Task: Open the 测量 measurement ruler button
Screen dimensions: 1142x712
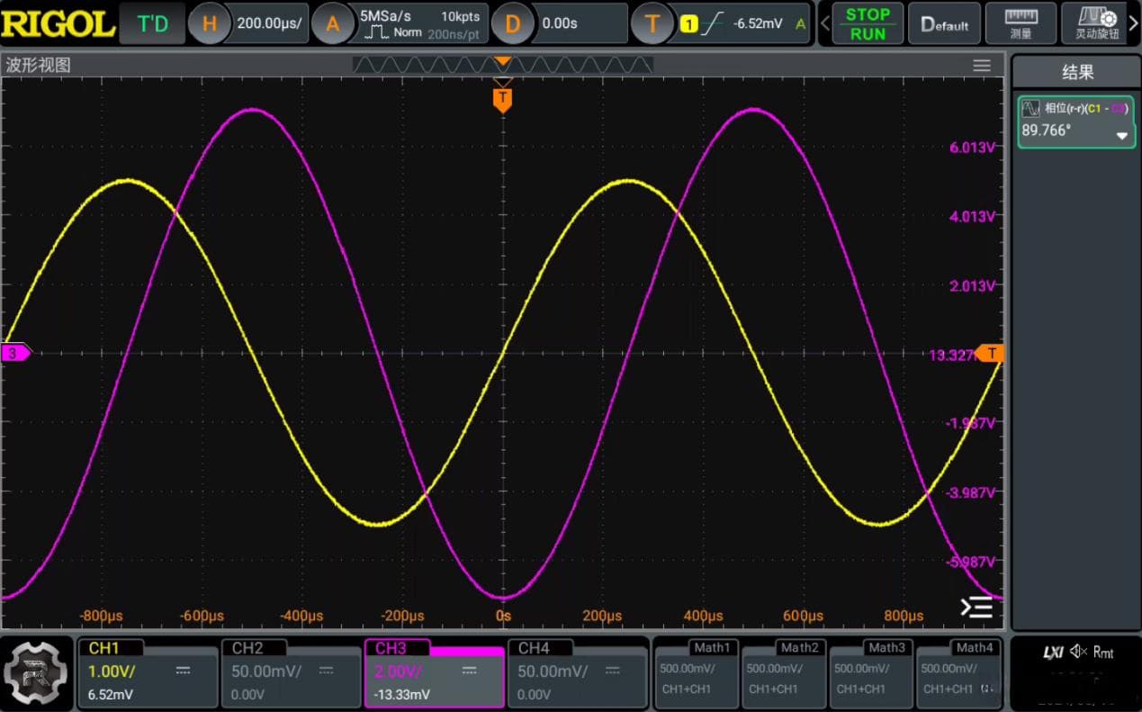Action: coord(1021,24)
